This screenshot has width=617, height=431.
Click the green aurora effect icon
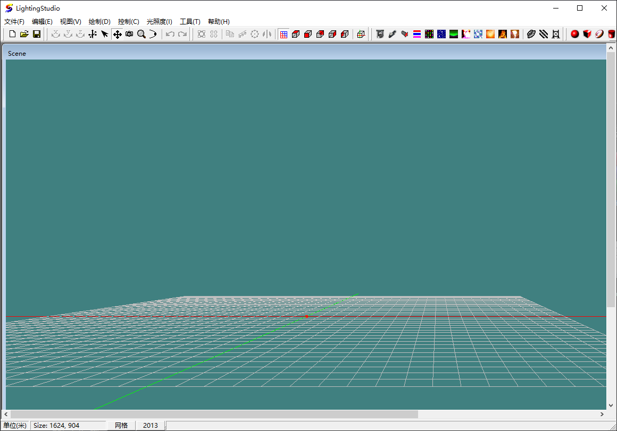454,34
